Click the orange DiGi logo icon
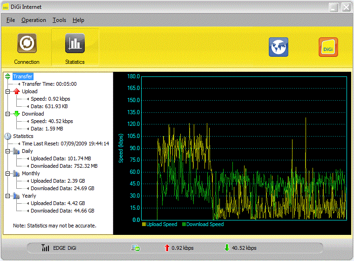 click(x=328, y=47)
